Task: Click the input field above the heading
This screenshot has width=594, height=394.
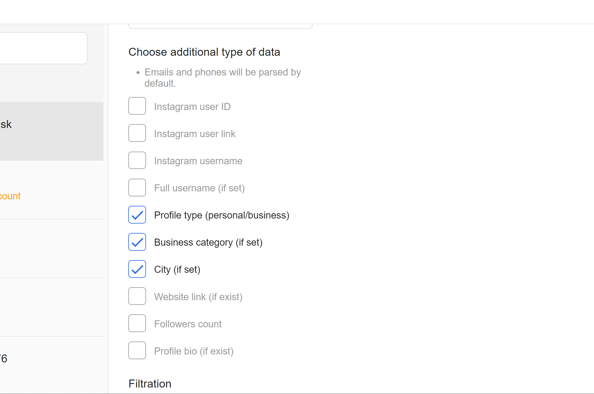Action: 220,26
